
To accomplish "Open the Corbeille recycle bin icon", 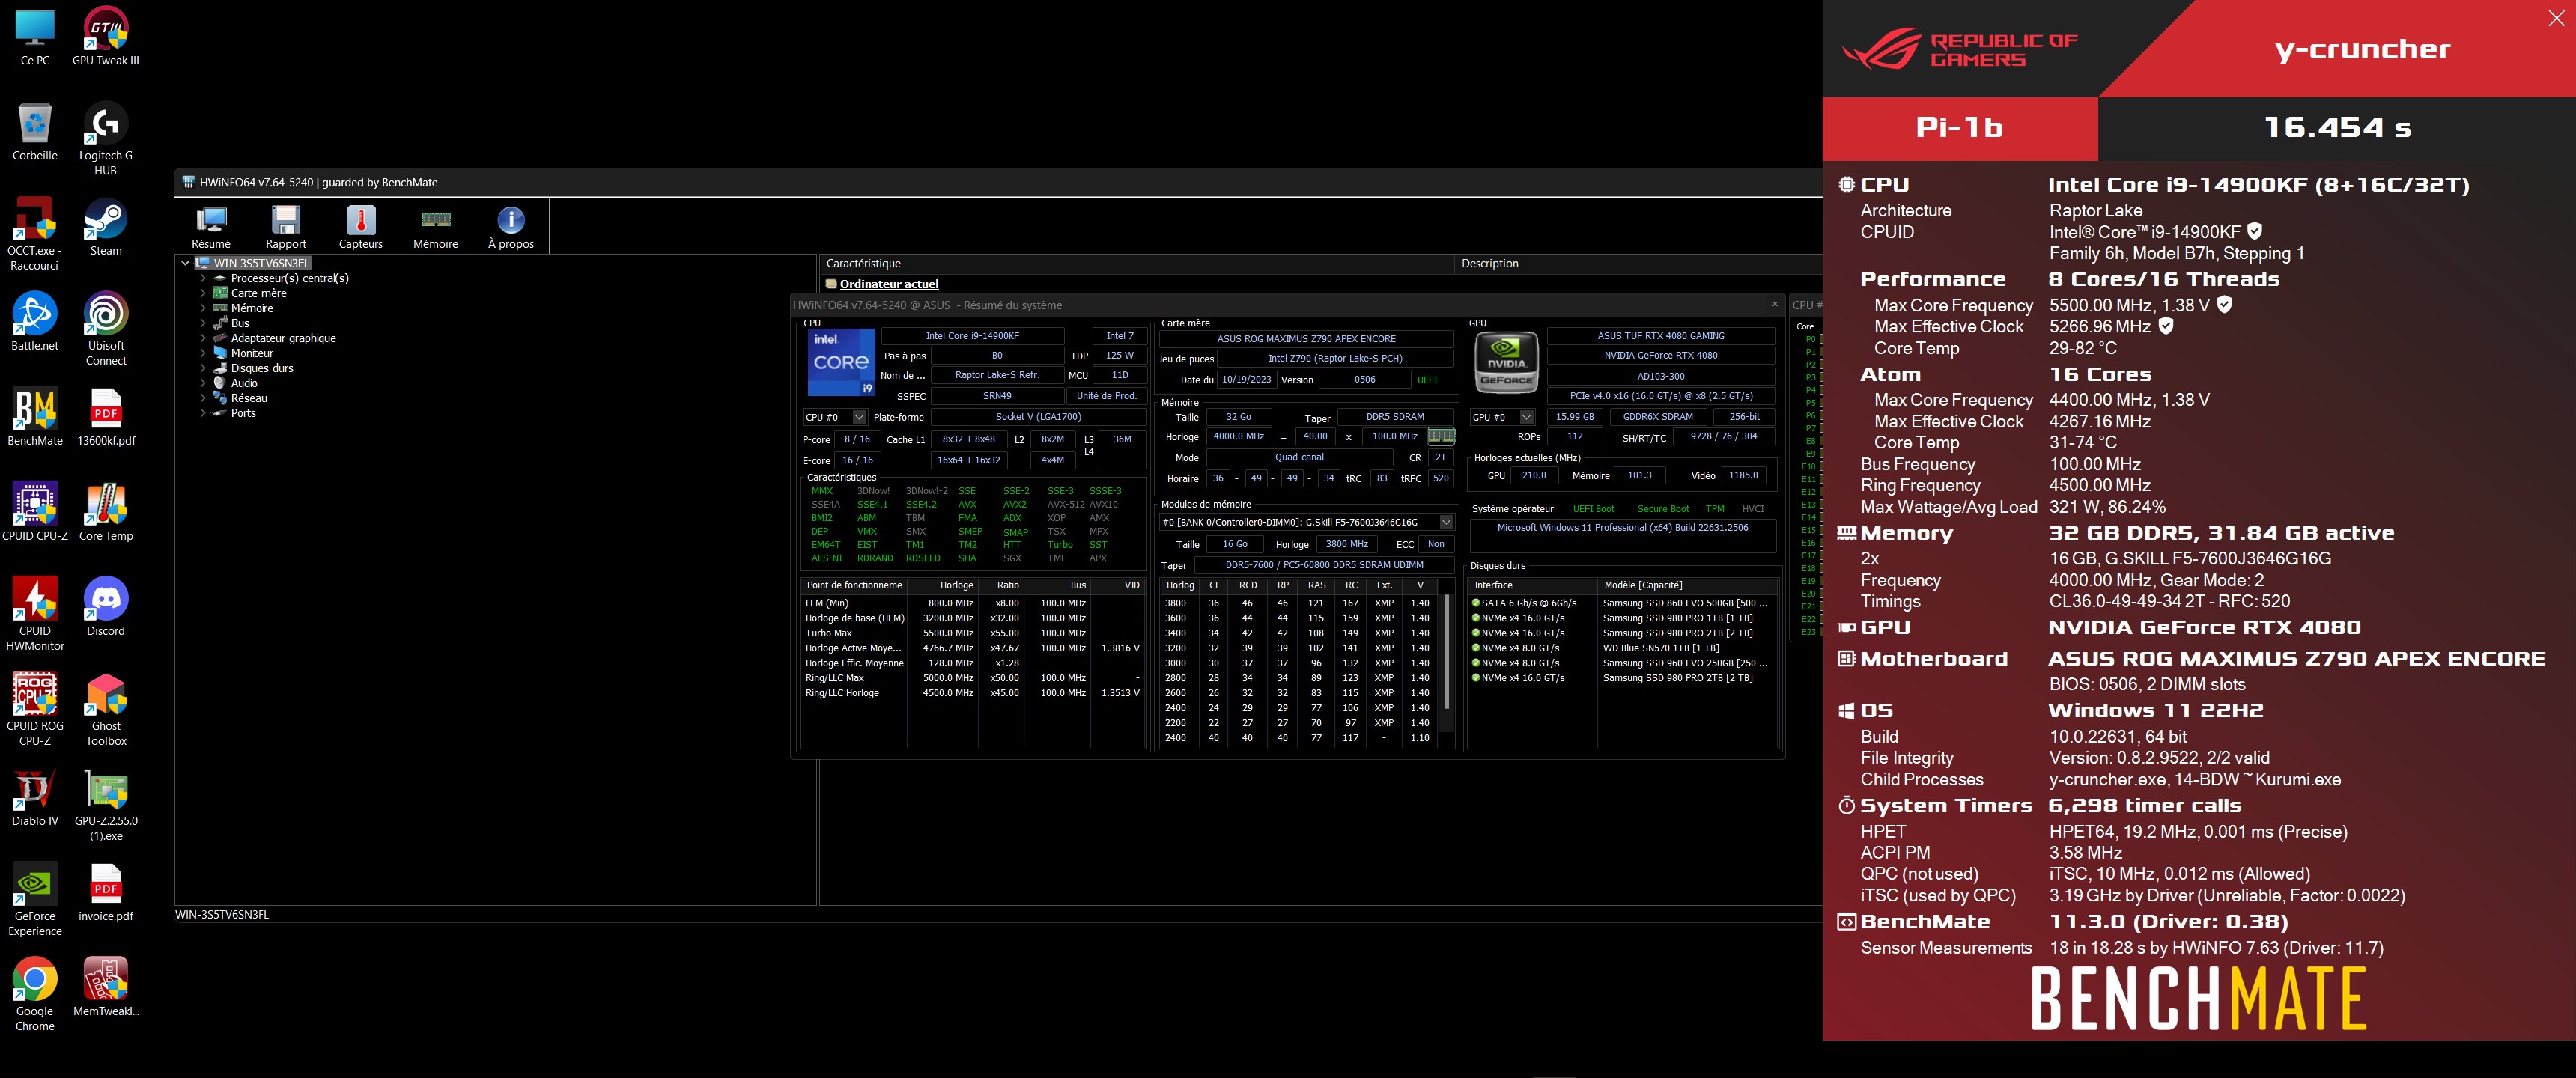I will [x=35, y=132].
